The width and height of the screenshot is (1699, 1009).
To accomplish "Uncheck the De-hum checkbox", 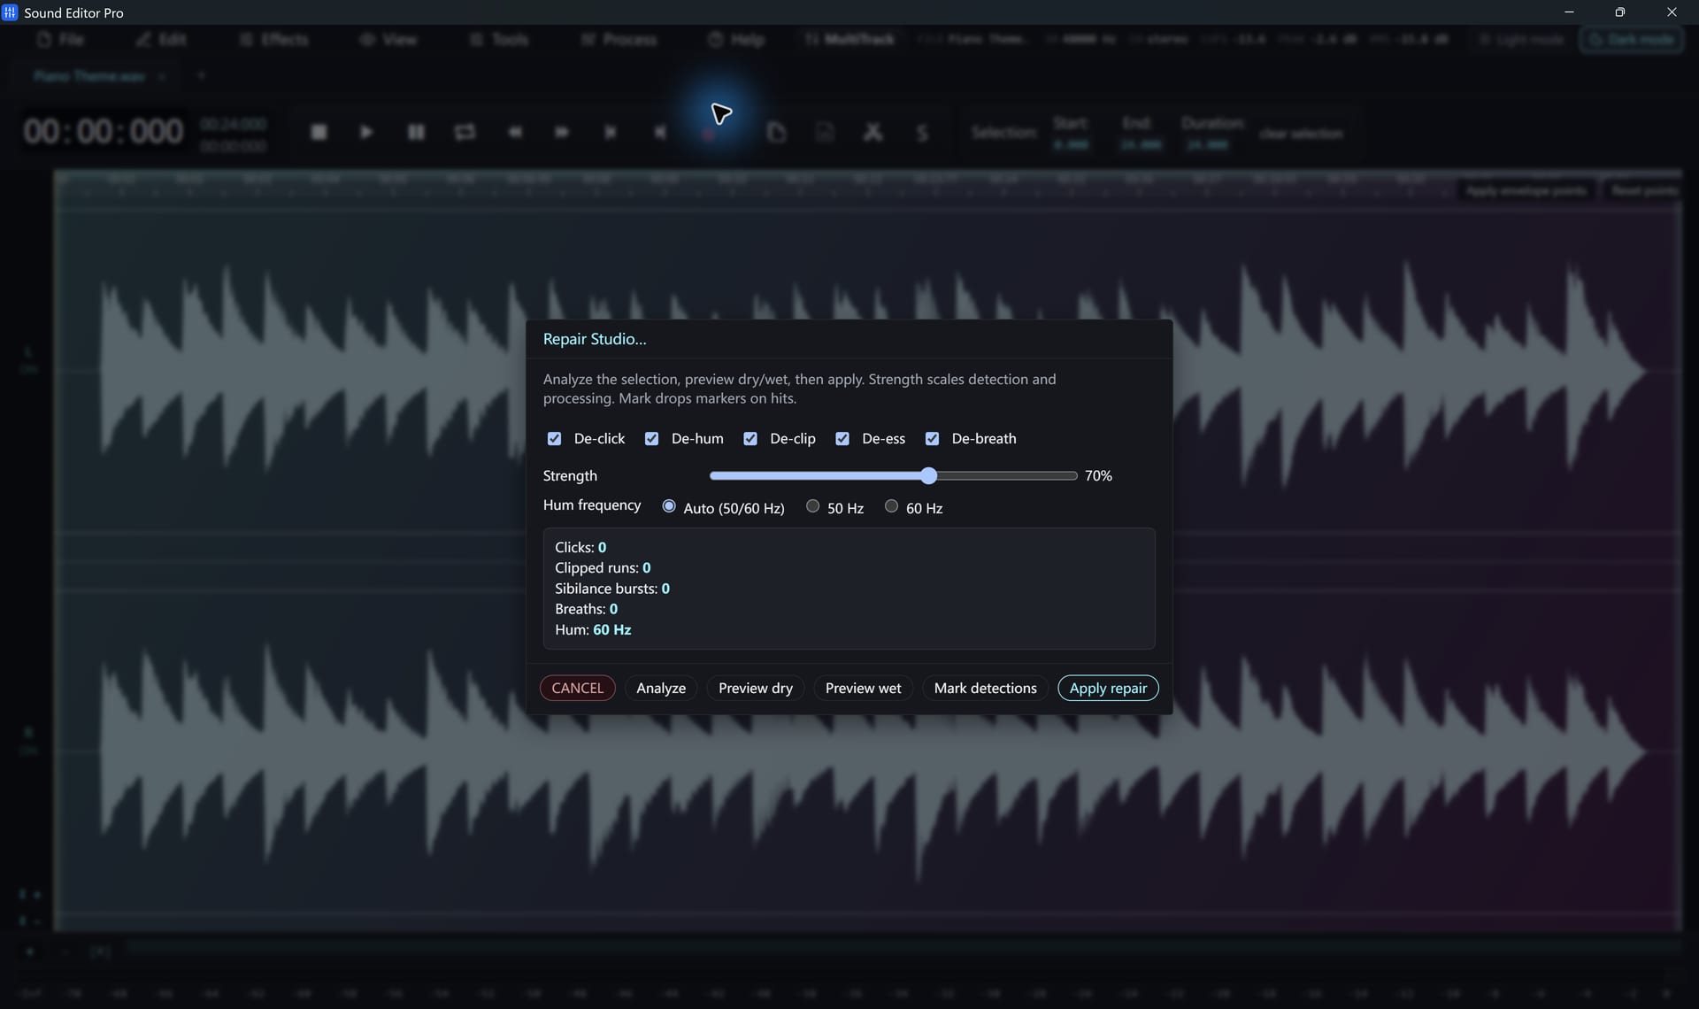I will (652, 439).
